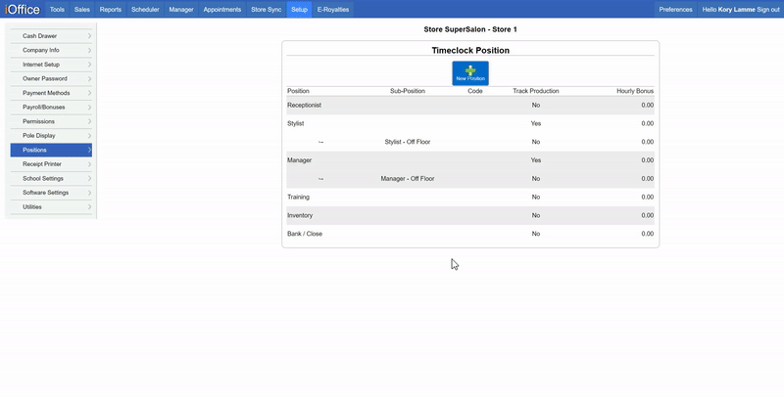Open the Store Sync menu
The height and width of the screenshot is (397, 784).
click(x=266, y=10)
